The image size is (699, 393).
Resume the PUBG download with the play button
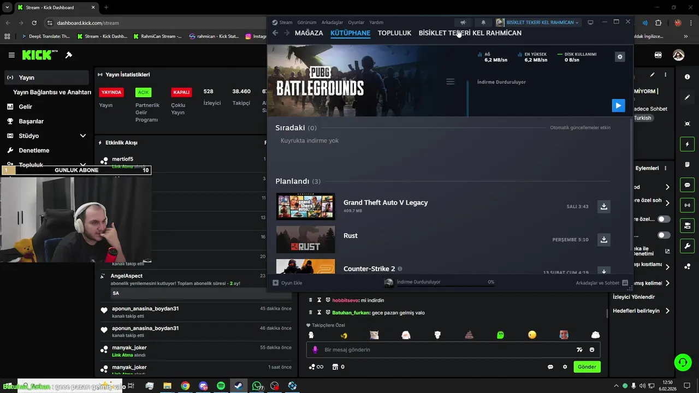(x=618, y=105)
